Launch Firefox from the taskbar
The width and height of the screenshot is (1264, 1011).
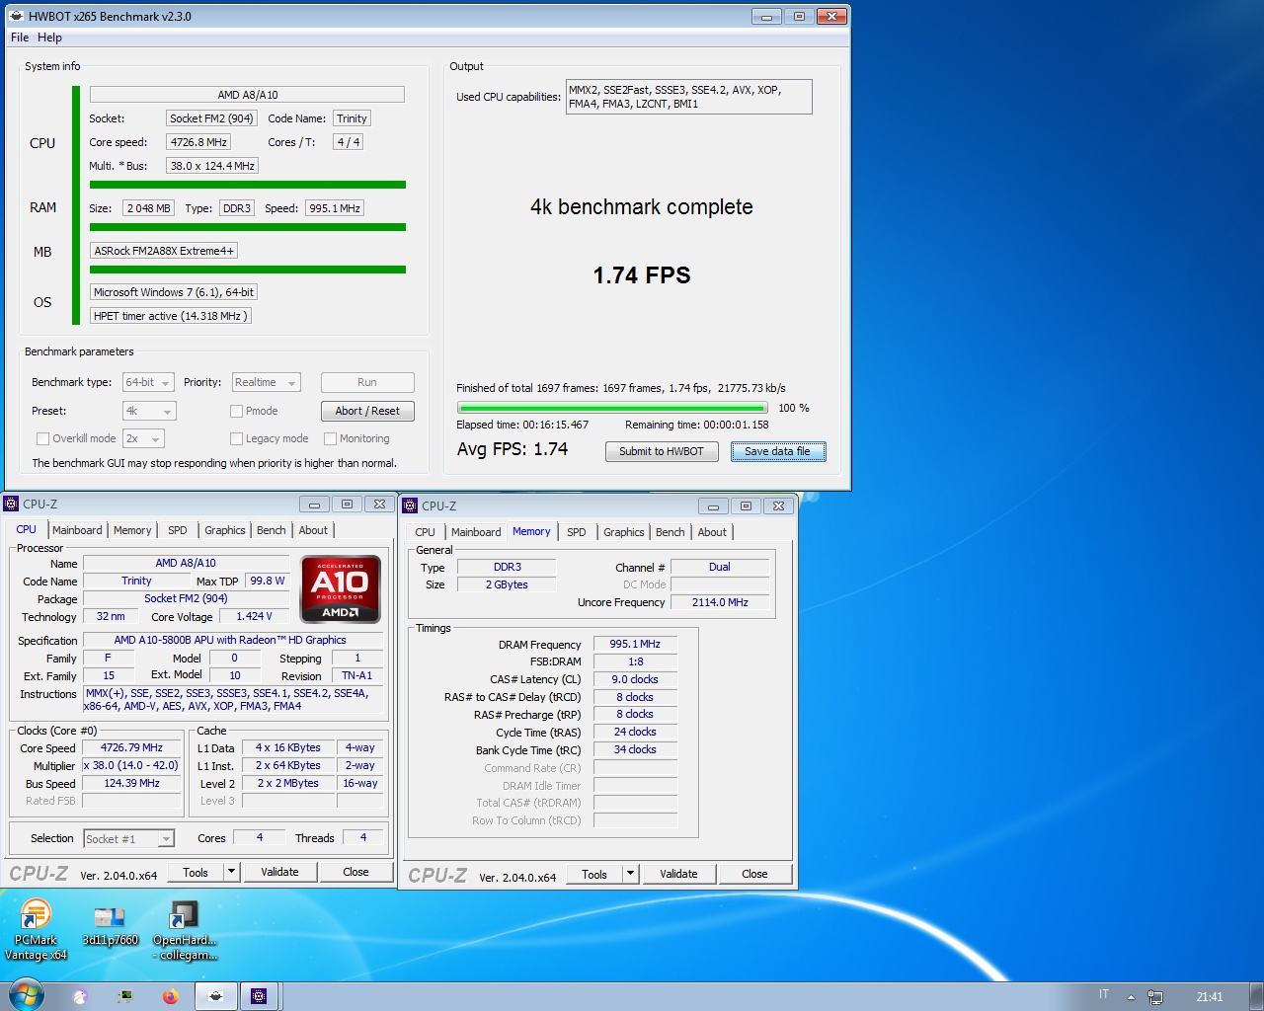tap(170, 996)
